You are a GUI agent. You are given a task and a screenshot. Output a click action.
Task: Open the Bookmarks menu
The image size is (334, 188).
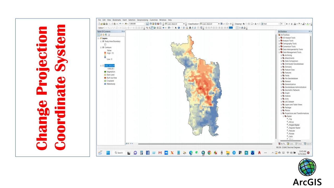117,20
